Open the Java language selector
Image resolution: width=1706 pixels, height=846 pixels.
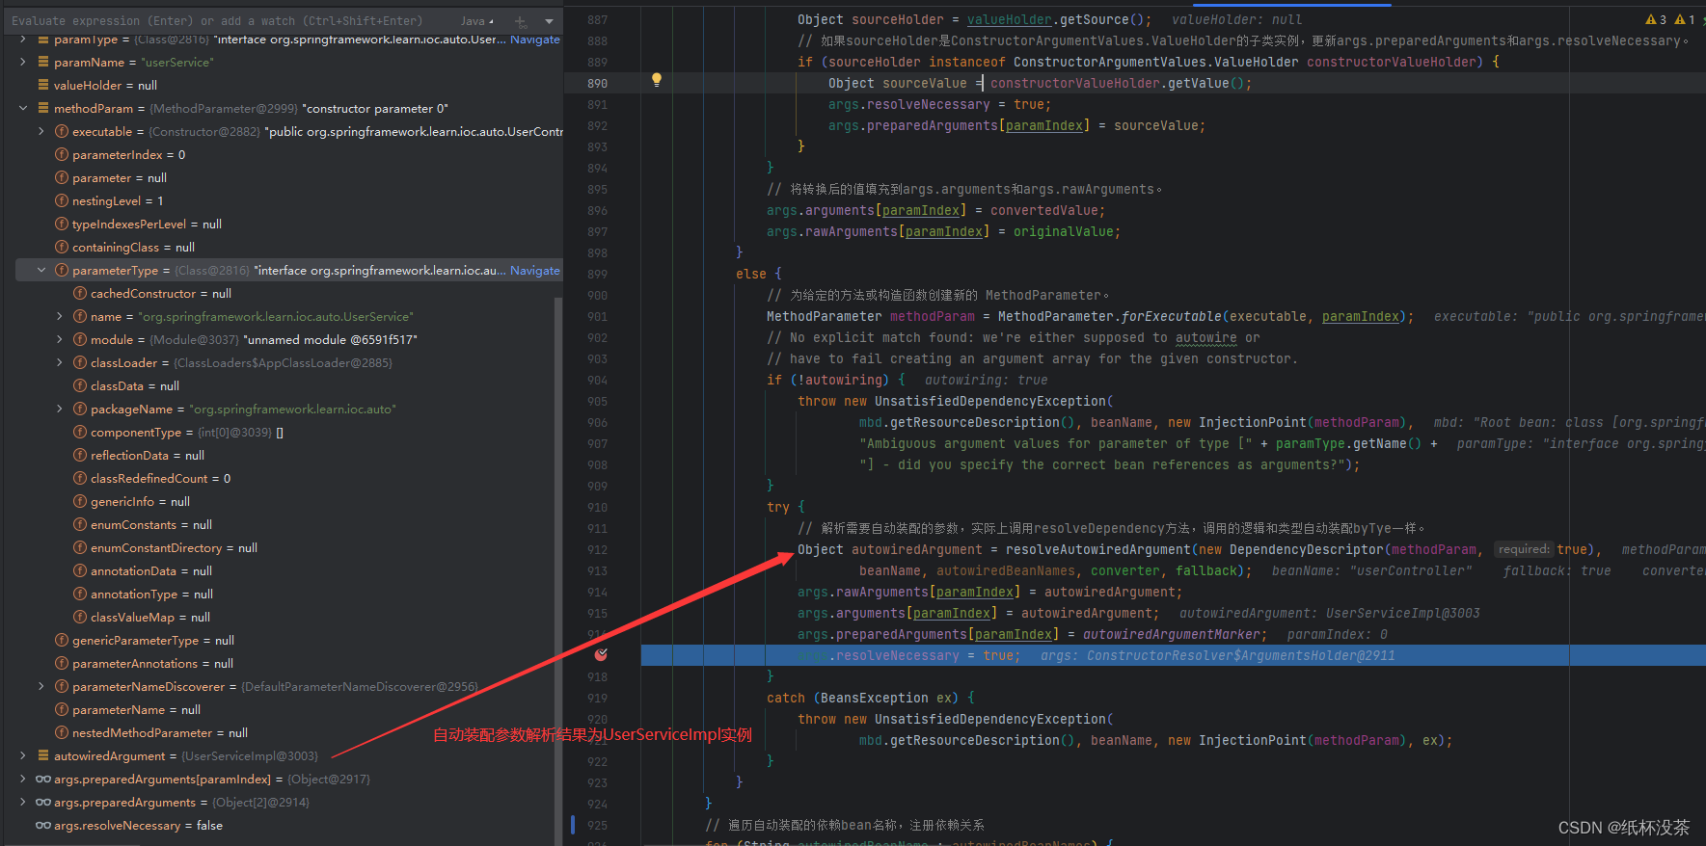476,21
